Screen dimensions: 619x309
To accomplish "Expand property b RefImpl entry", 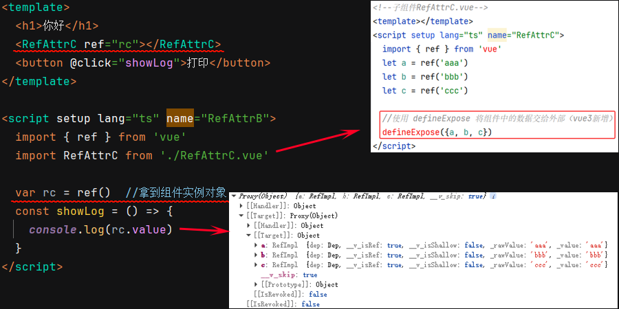I will tap(257, 255).
